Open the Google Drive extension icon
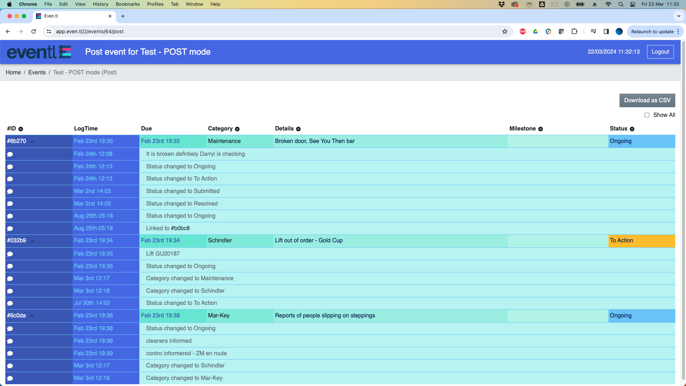 click(536, 31)
